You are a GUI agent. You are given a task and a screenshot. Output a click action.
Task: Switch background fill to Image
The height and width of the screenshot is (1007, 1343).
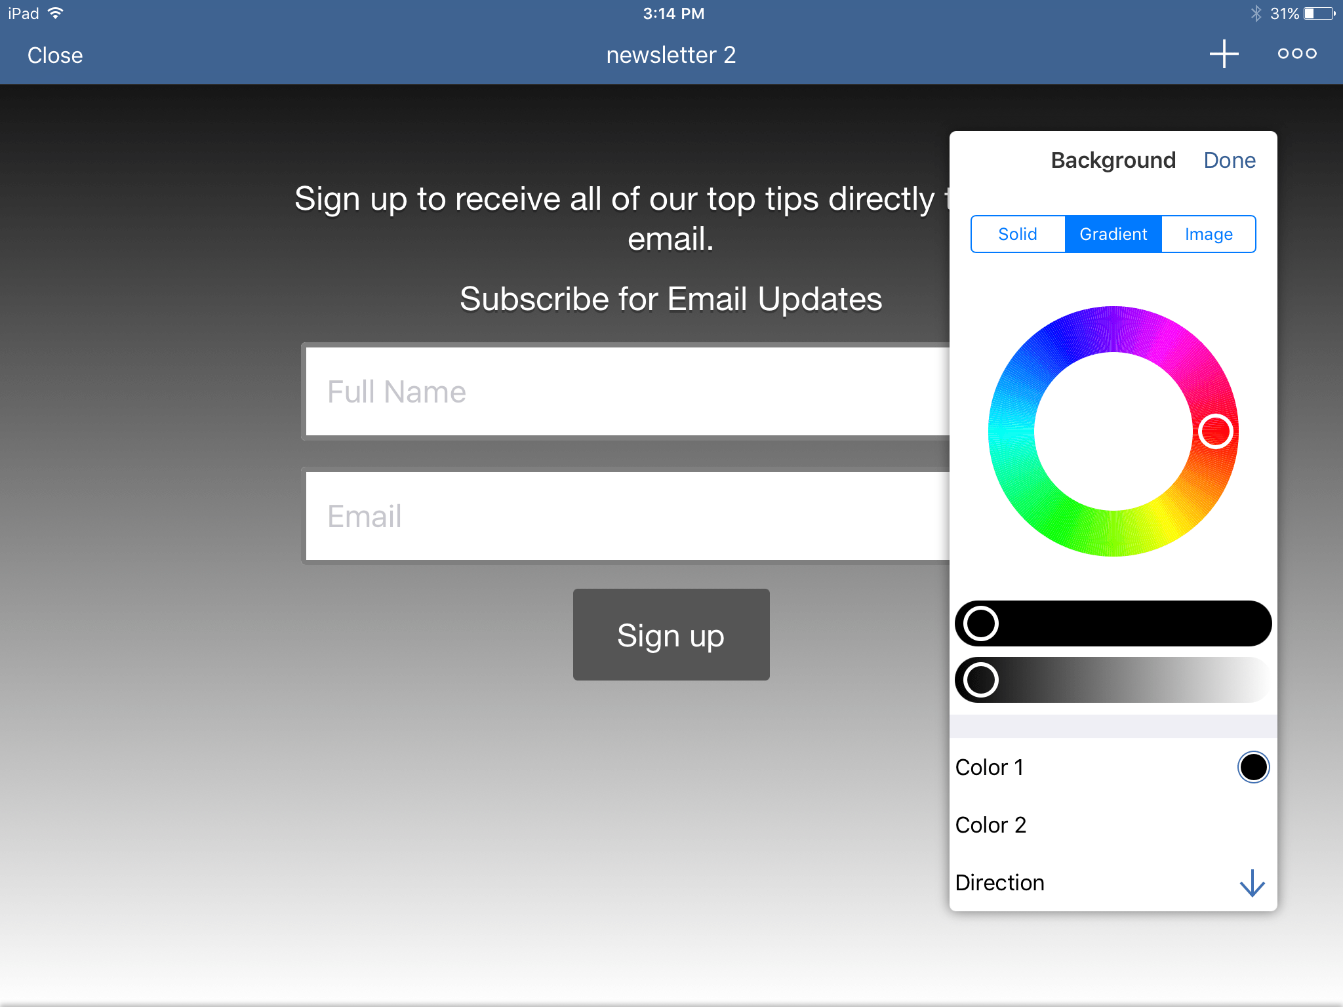tap(1209, 233)
